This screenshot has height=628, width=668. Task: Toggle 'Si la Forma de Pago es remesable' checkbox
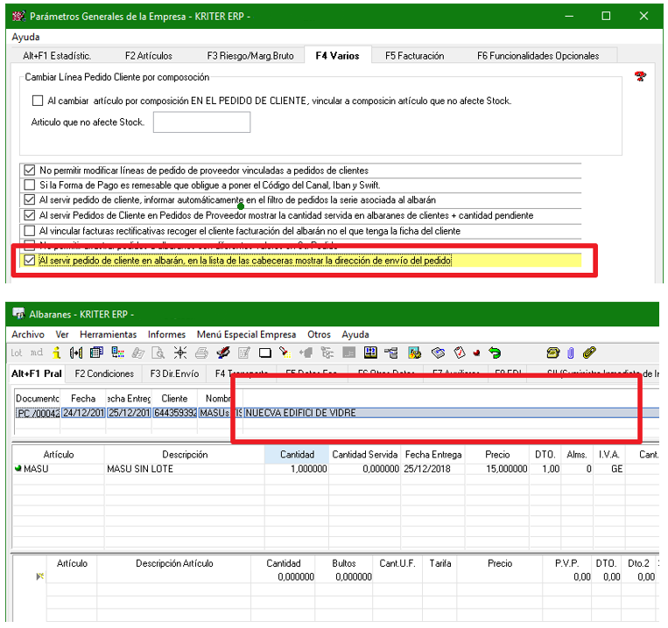coord(30,185)
